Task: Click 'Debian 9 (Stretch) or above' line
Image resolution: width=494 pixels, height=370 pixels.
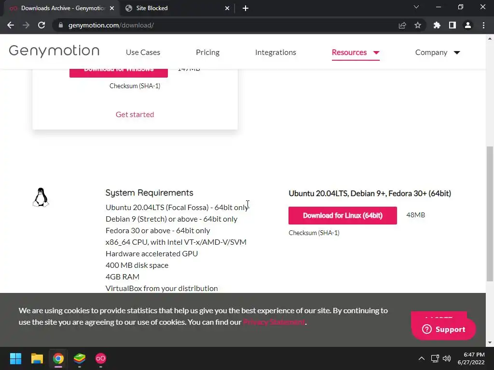Action: pyautogui.click(x=171, y=219)
